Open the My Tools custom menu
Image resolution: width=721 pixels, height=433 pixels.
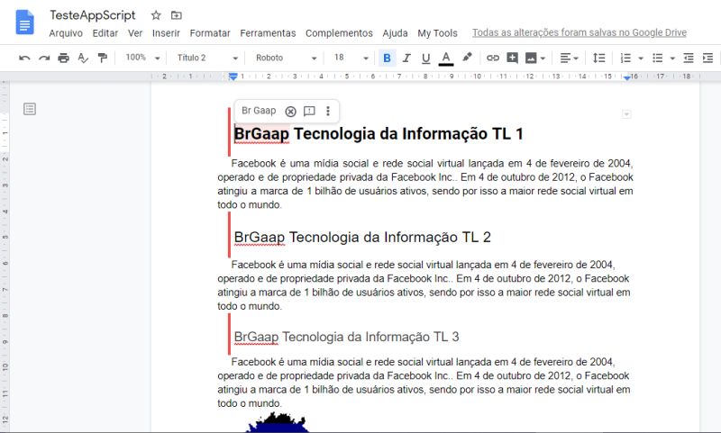point(437,33)
